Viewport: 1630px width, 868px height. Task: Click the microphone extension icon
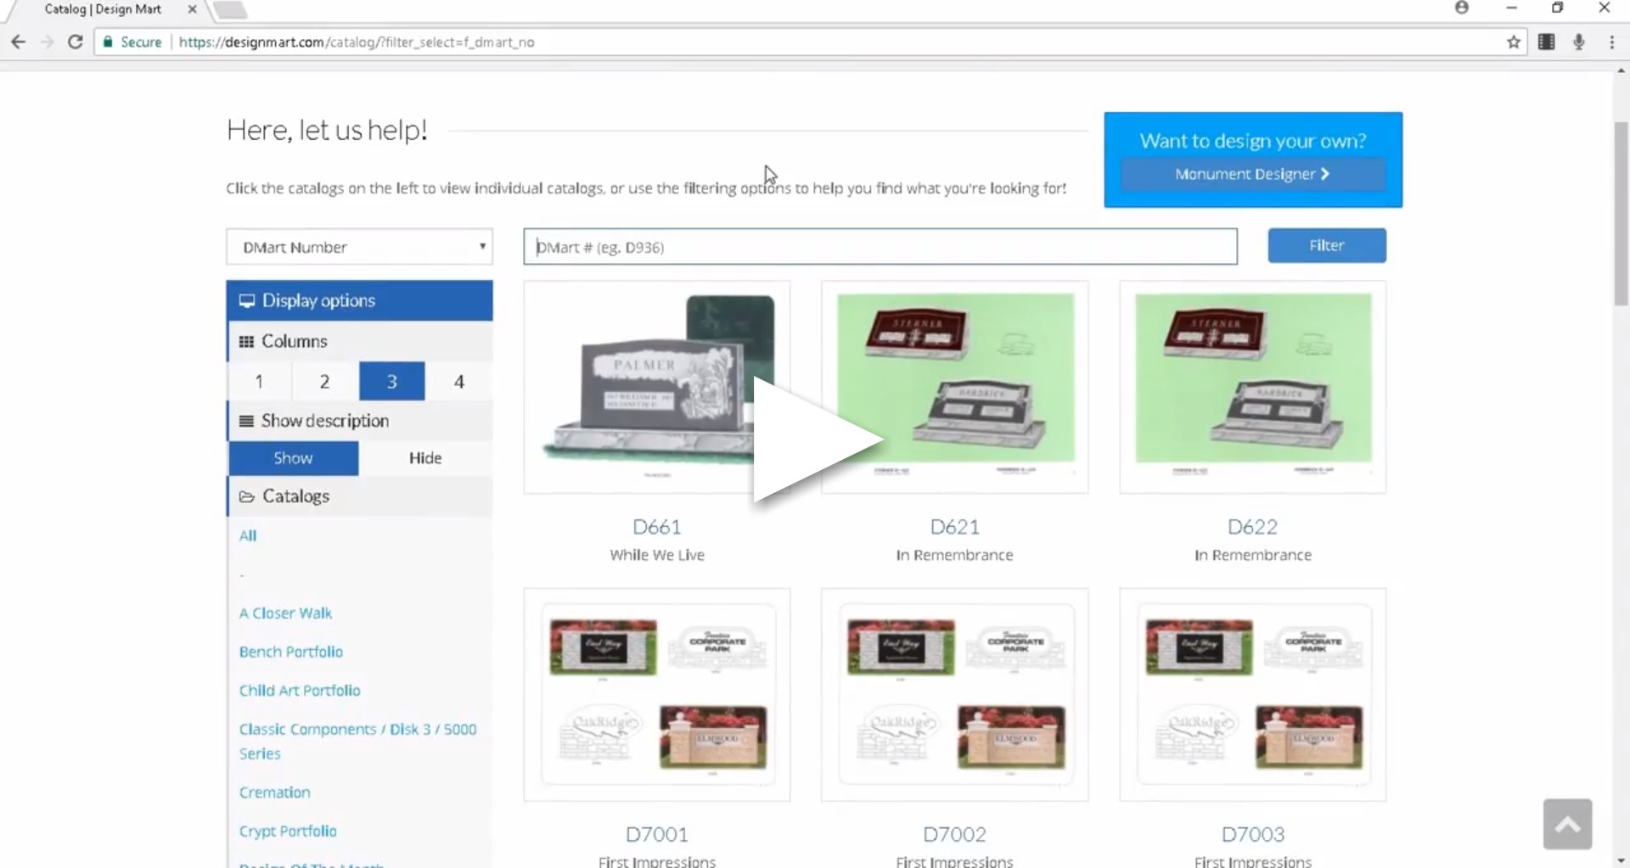click(x=1578, y=42)
